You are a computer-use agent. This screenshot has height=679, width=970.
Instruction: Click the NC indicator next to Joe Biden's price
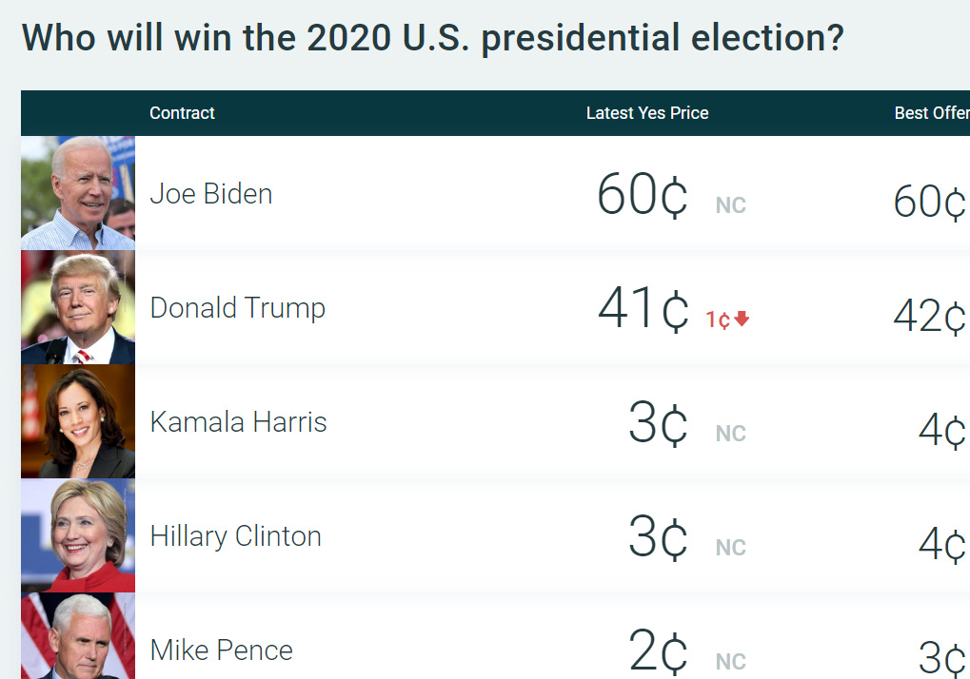pos(729,204)
